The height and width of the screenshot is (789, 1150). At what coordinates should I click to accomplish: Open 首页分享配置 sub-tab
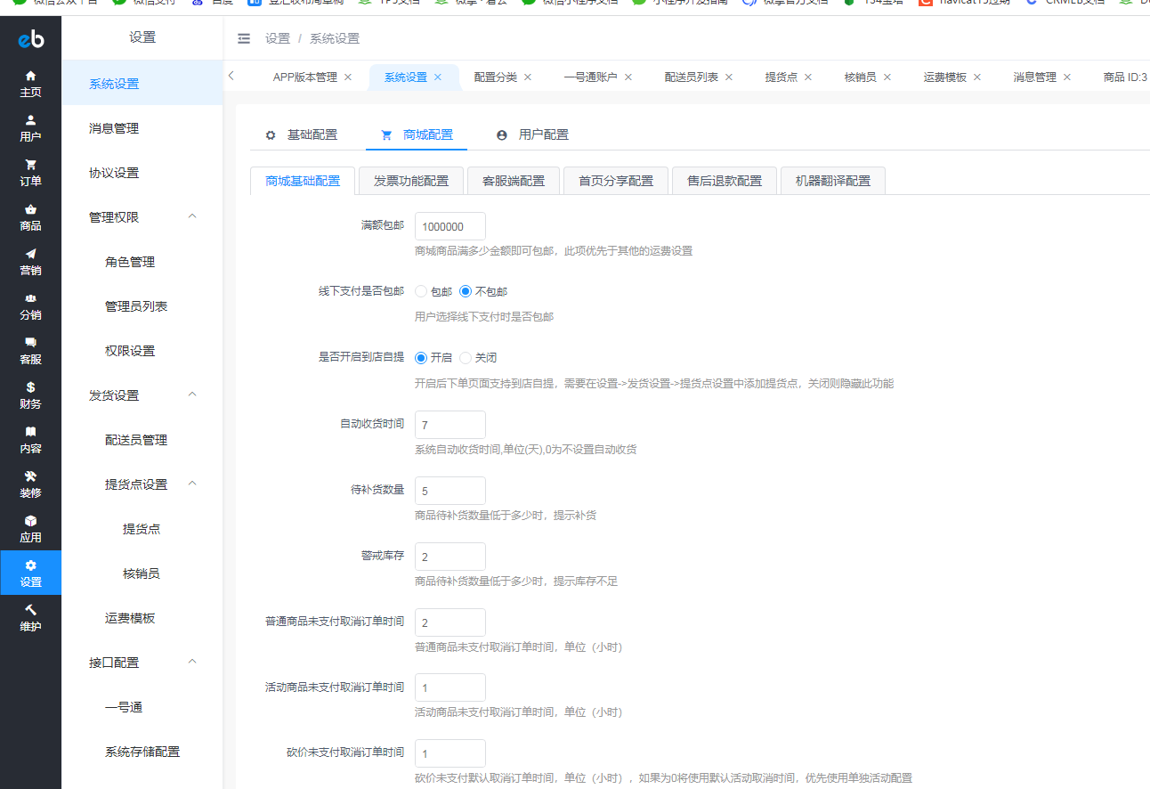coord(616,181)
